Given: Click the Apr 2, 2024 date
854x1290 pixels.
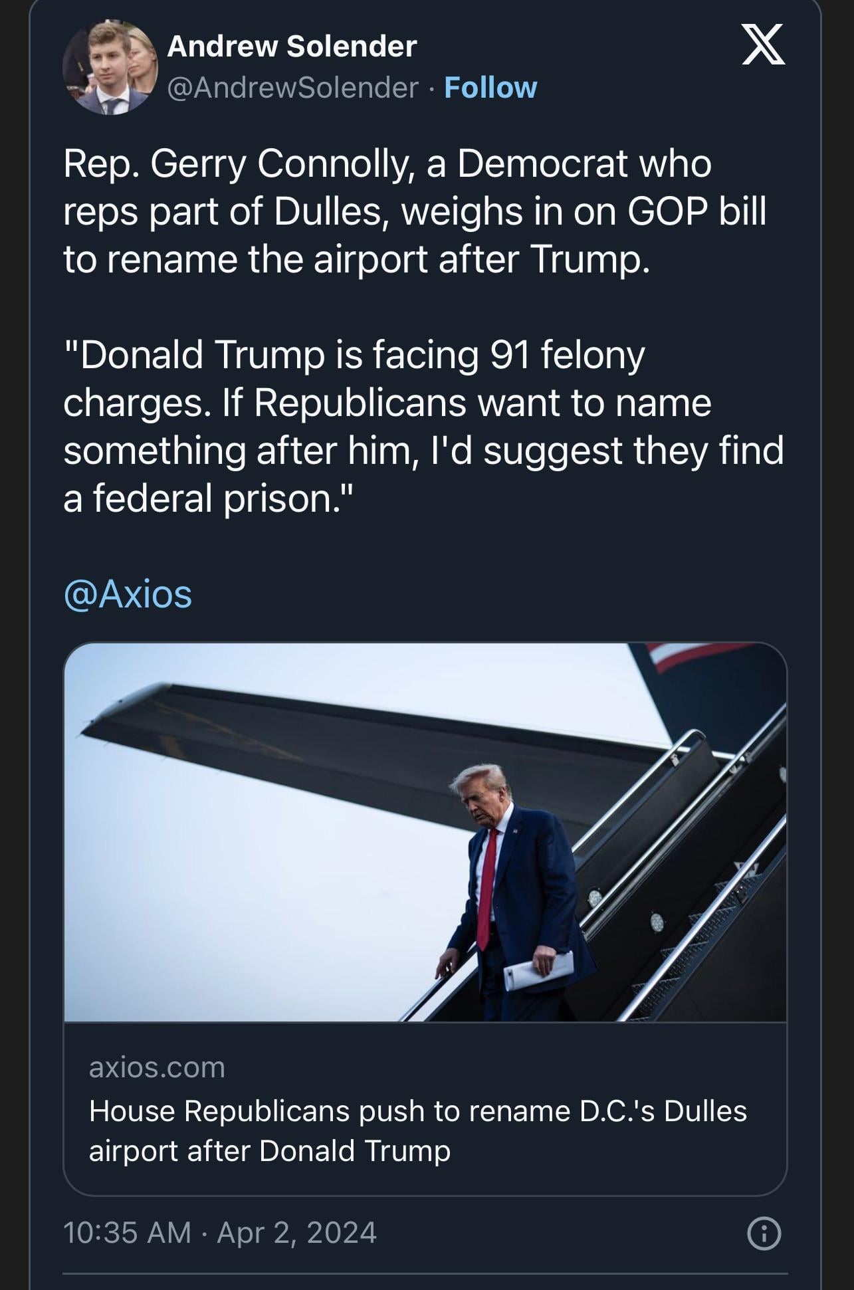Looking at the screenshot, I should (x=297, y=1233).
